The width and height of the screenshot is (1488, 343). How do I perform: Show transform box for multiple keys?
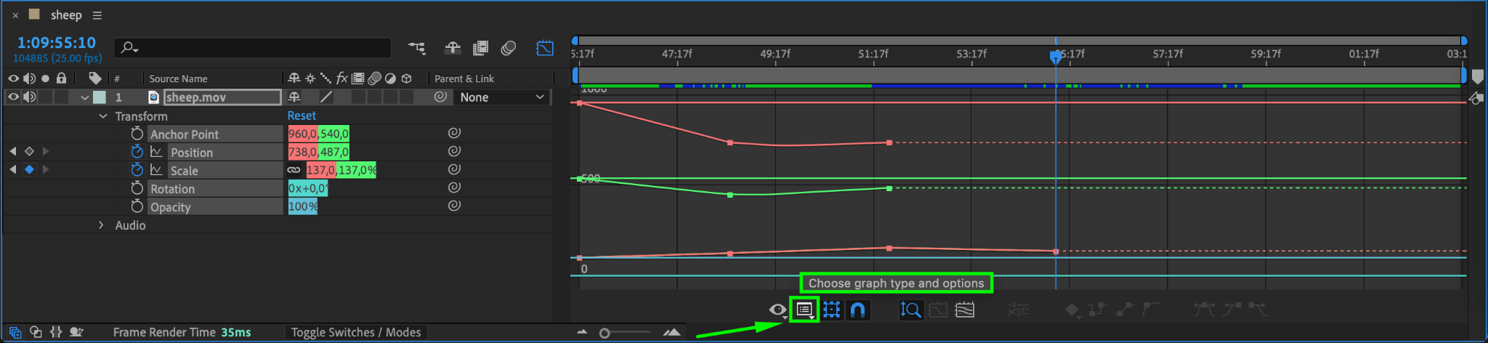[832, 310]
